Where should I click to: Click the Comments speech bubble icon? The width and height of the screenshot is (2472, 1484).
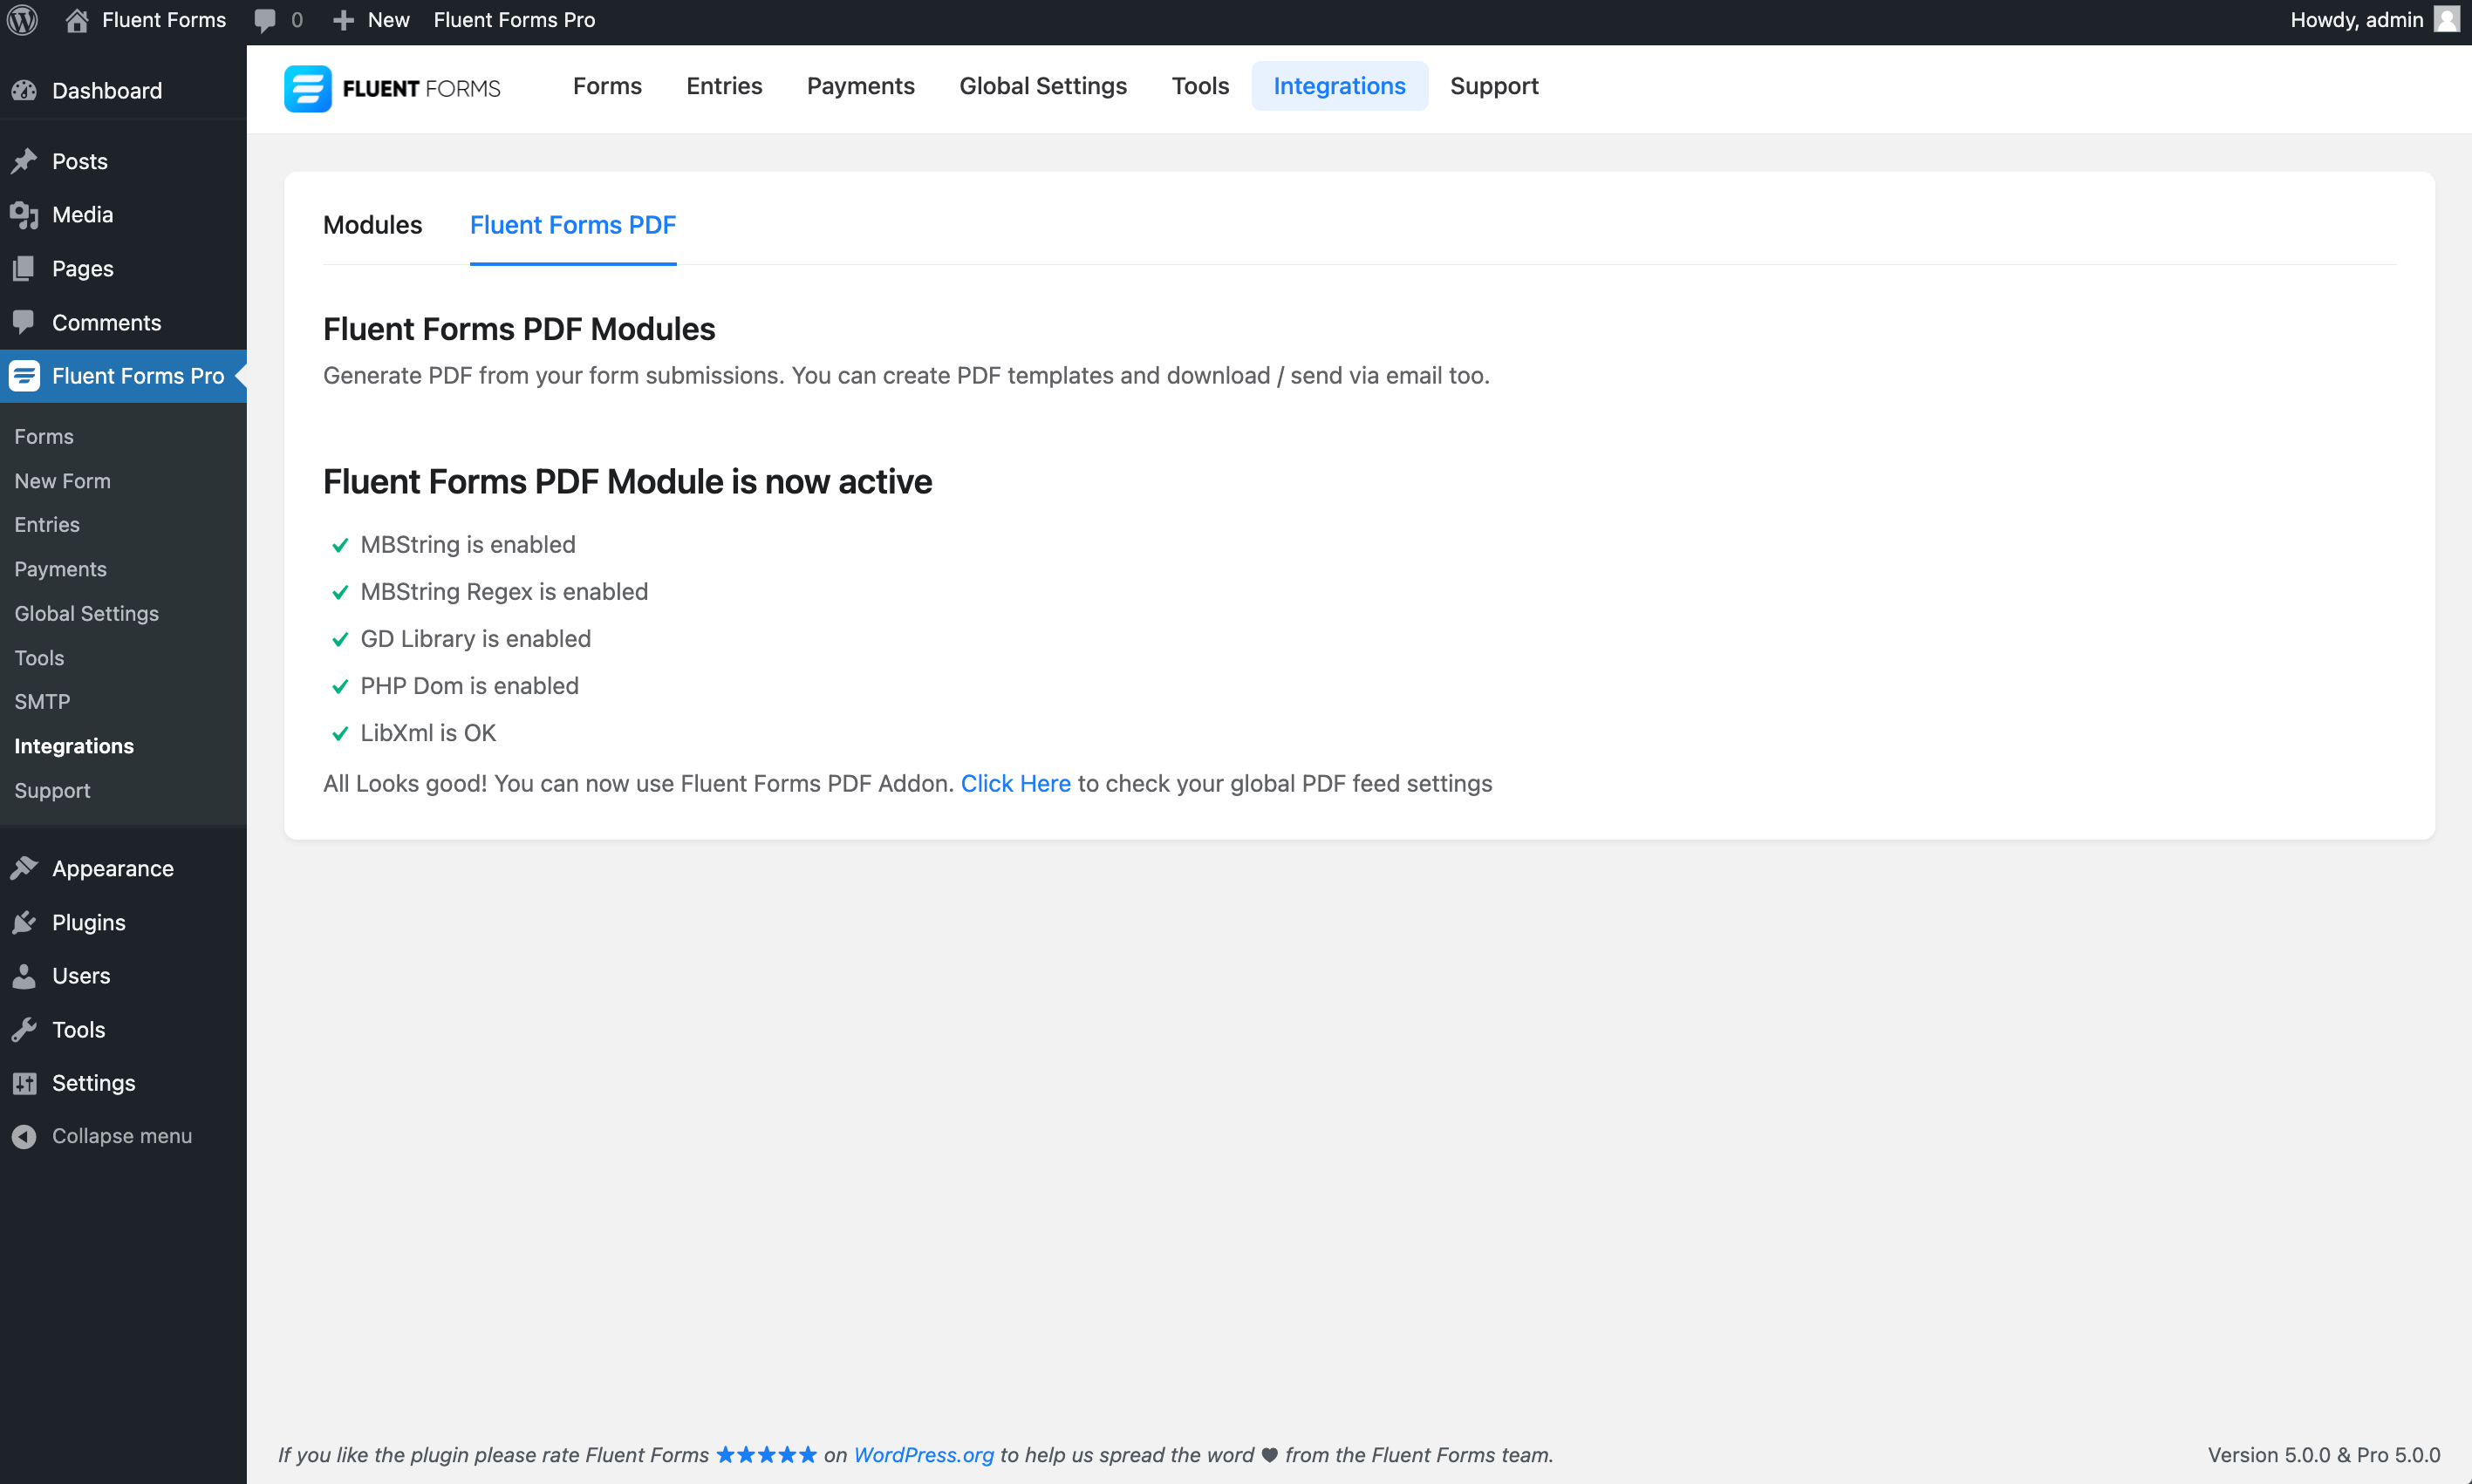pyautogui.click(x=24, y=323)
